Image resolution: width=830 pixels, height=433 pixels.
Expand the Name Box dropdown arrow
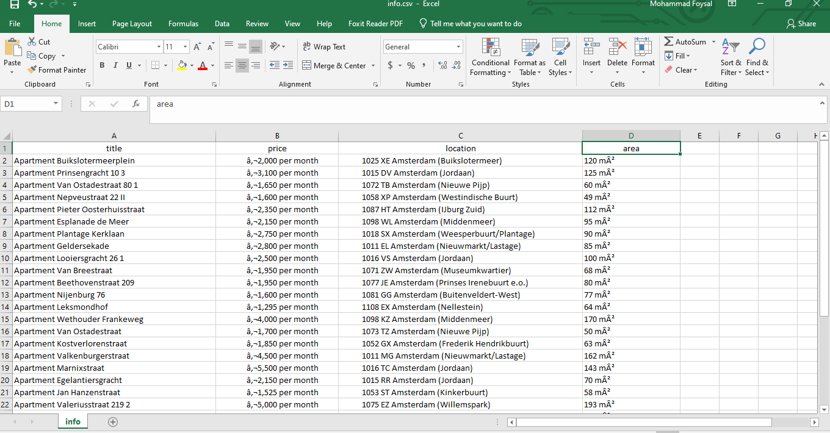click(56, 104)
